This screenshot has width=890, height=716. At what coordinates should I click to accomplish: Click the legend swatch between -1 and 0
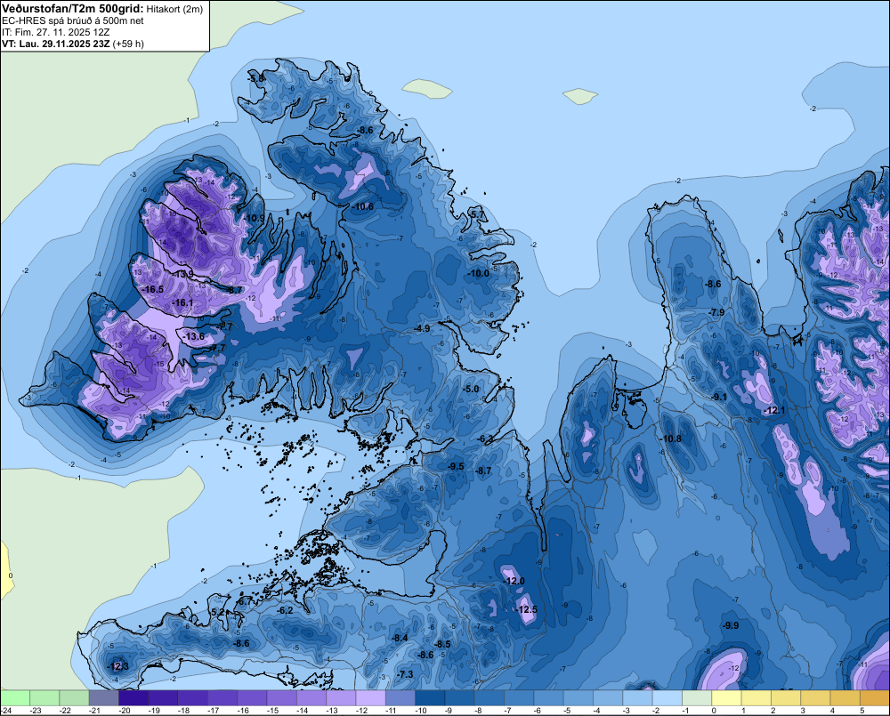(x=697, y=697)
